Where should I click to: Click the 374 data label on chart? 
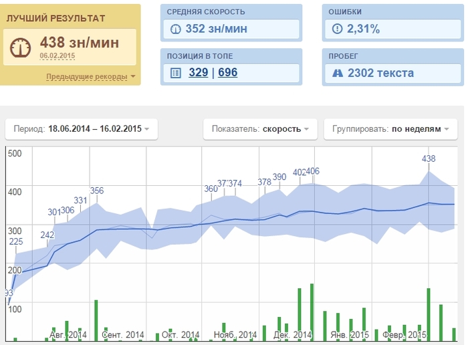tap(235, 183)
